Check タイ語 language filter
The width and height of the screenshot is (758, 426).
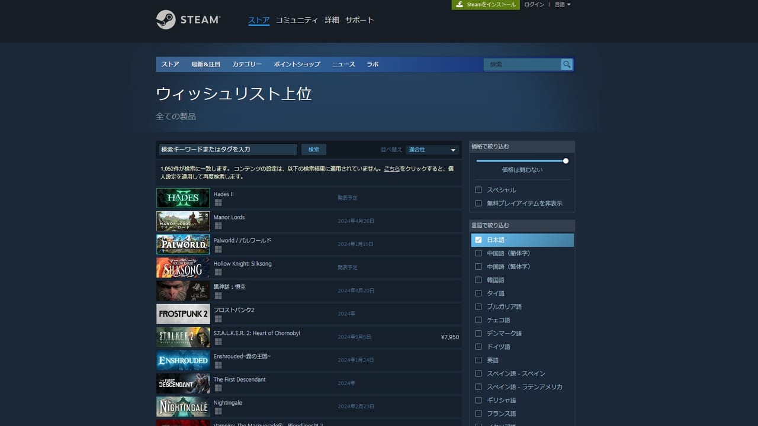[478, 293]
